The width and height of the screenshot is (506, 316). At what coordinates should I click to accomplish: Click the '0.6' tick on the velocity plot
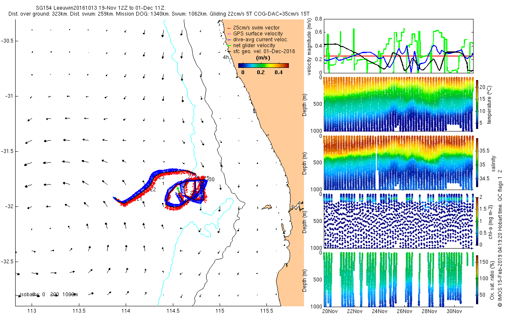(318, 32)
